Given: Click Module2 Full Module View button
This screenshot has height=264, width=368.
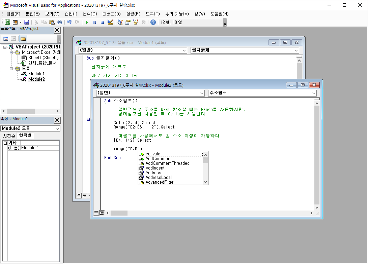Looking at the screenshot, I should (x=102, y=213).
